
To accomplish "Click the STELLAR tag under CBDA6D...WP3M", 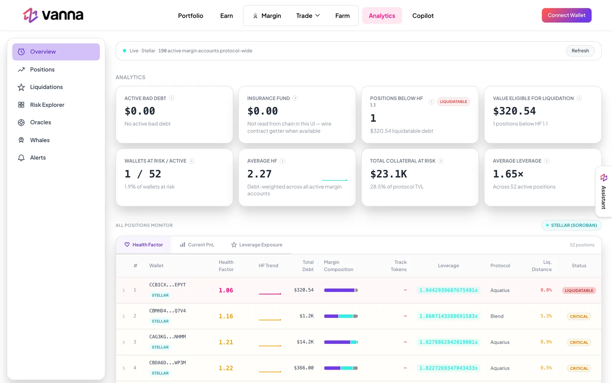I will [x=160, y=373].
